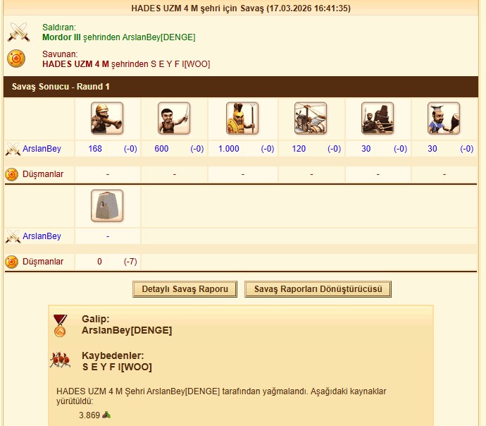Click Düşmanlar label in wall row
486x426 pixels.
[43, 262]
